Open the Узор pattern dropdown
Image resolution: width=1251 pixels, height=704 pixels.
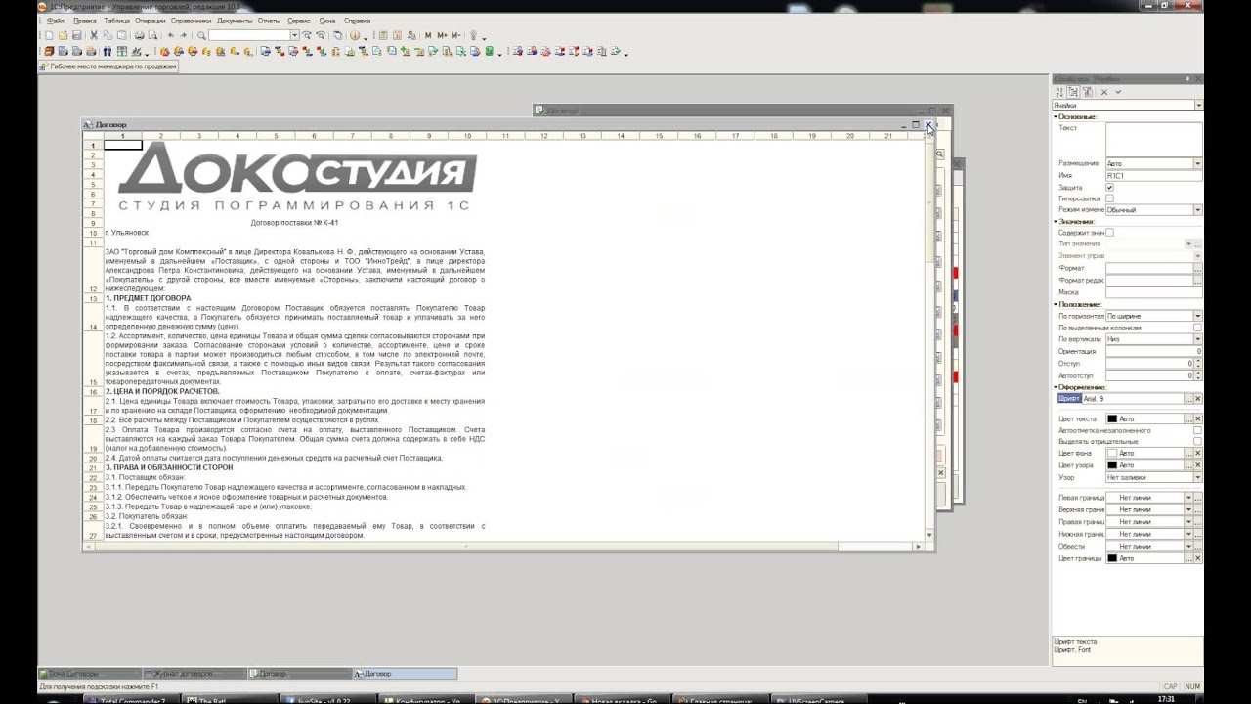point(1198,477)
